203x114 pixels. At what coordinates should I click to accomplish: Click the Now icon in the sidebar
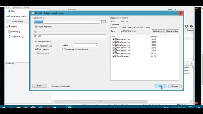point(9,11)
